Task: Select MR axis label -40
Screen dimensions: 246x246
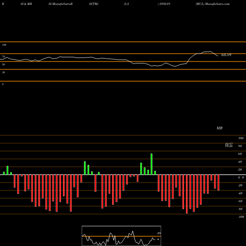Action: coord(240,193)
